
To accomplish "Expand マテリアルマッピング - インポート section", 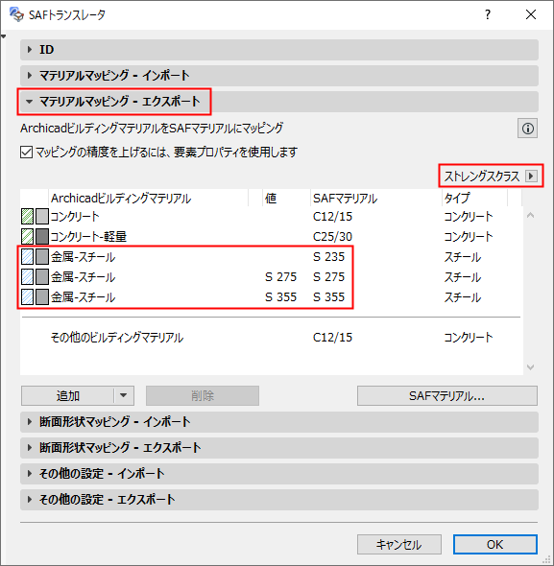I will (x=279, y=76).
